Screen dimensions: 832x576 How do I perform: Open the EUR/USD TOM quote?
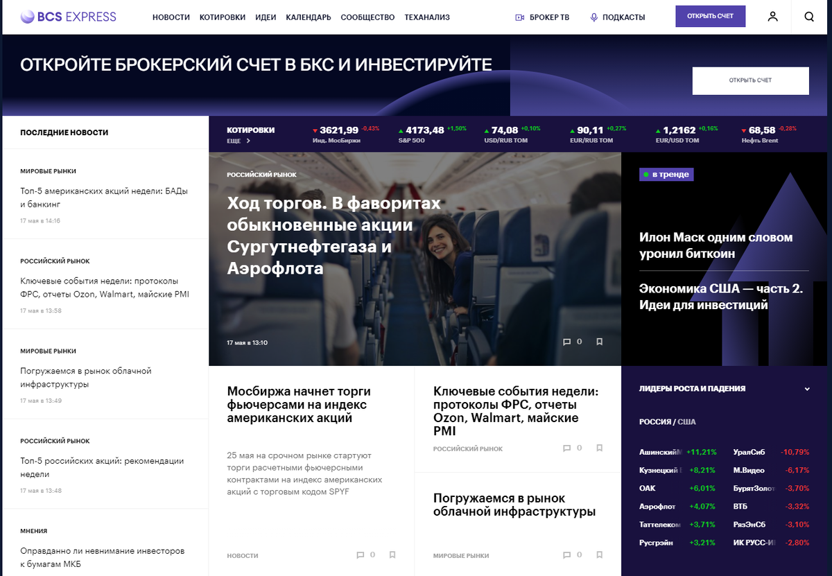[x=687, y=134]
